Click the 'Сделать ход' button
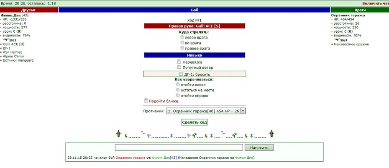Screen dimensions: 389x168 click(194, 122)
